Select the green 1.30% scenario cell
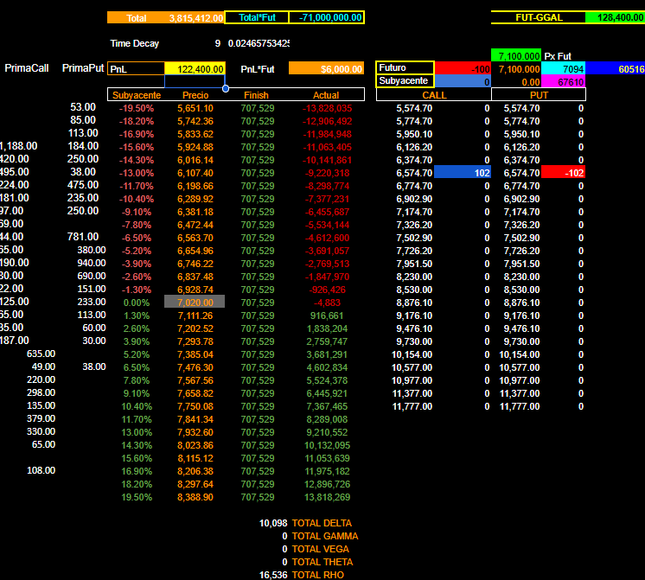Viewport: 645px width, 580px height. point(137,315)
